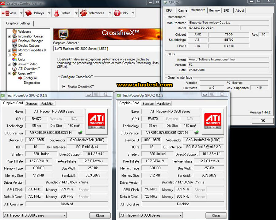276x220 pixels.
Task: Click the CrossfireX banner monitor icon
Action: coord(63,34)
